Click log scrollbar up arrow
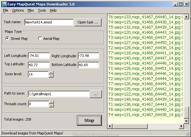191x137 pixels. coord(187,16)
